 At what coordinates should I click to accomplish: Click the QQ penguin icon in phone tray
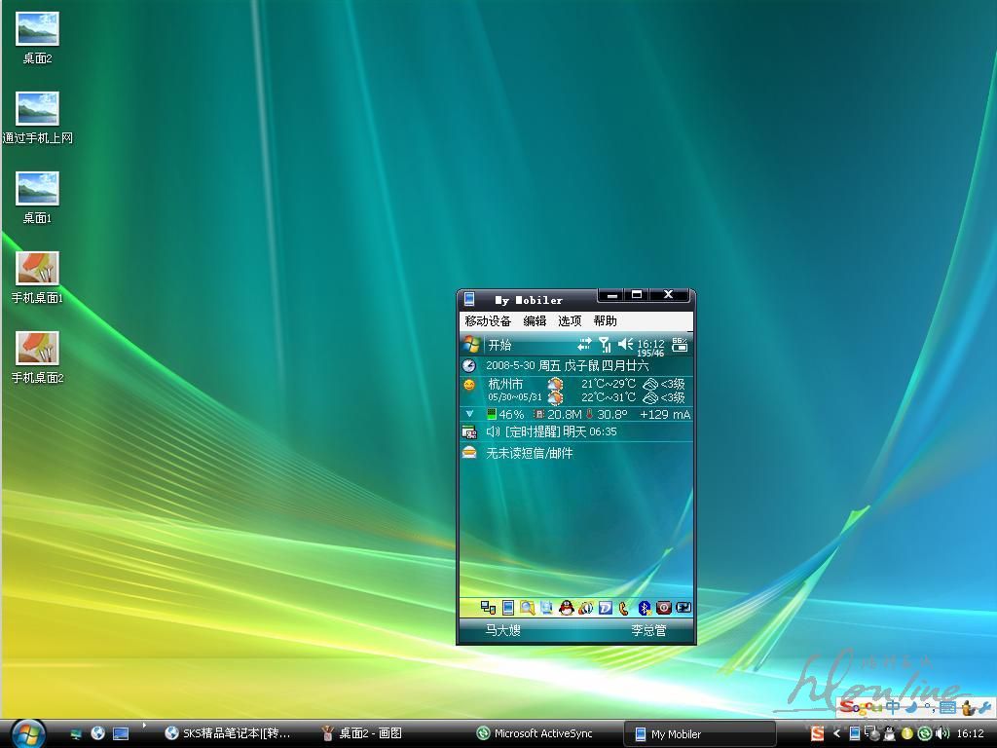click(566, 608)
